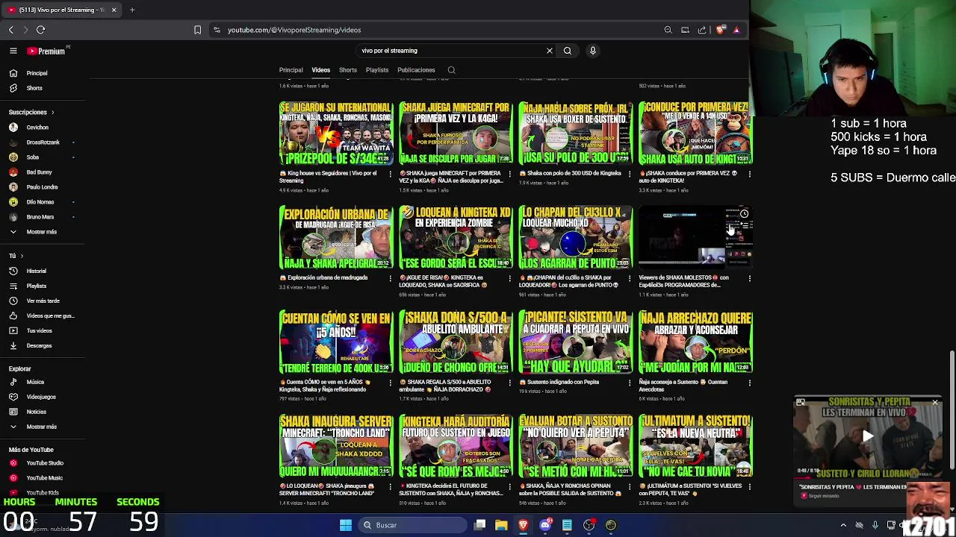Open thumbnail SHAKA DONA S/500 A ABUELITO
Image resolution: width=956 pixels, height=537 pixels.
pyautogui.click(x=456, y=342)
